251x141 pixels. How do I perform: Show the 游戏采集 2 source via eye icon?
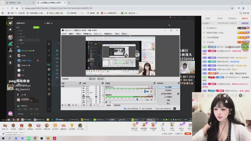[x=96, y=92]
